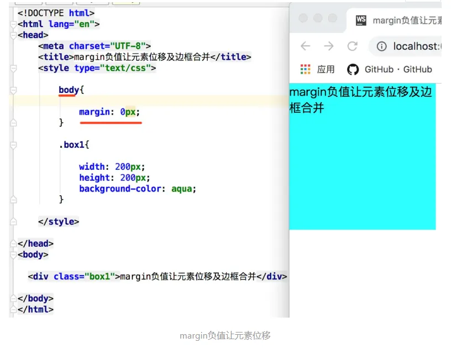Click the site info icon before localhost
Viewport: 451px width, 348px height.
[381, 46]
